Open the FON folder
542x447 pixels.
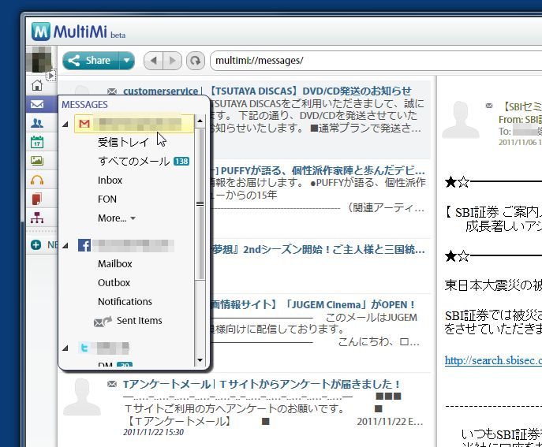pyautogui.click(x=107, y=199)
